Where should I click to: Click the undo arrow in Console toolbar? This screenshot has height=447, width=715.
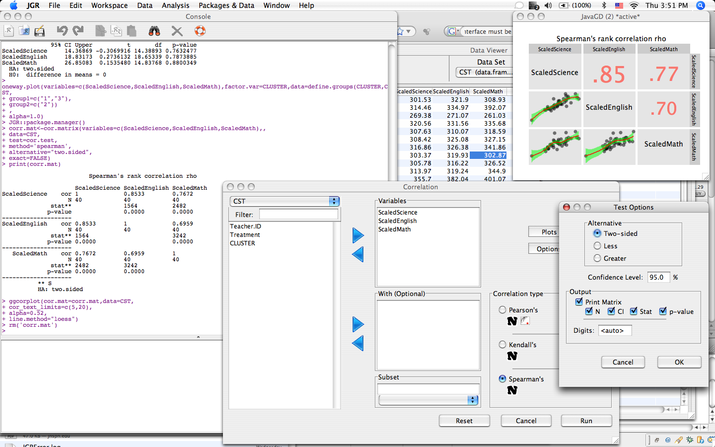point(62,31)
